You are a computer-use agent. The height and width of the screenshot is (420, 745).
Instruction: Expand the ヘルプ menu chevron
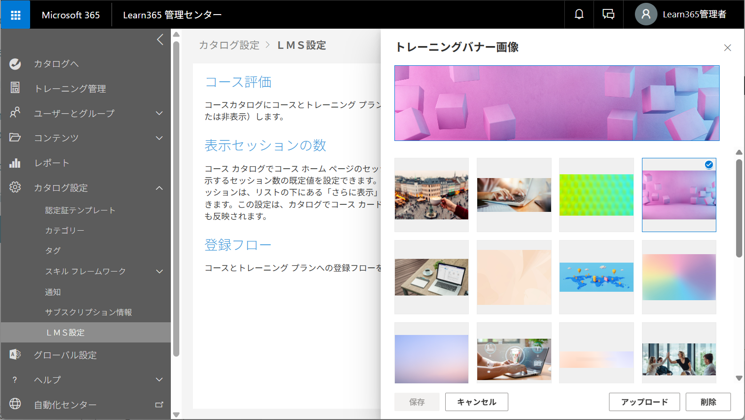click(160, 380)
